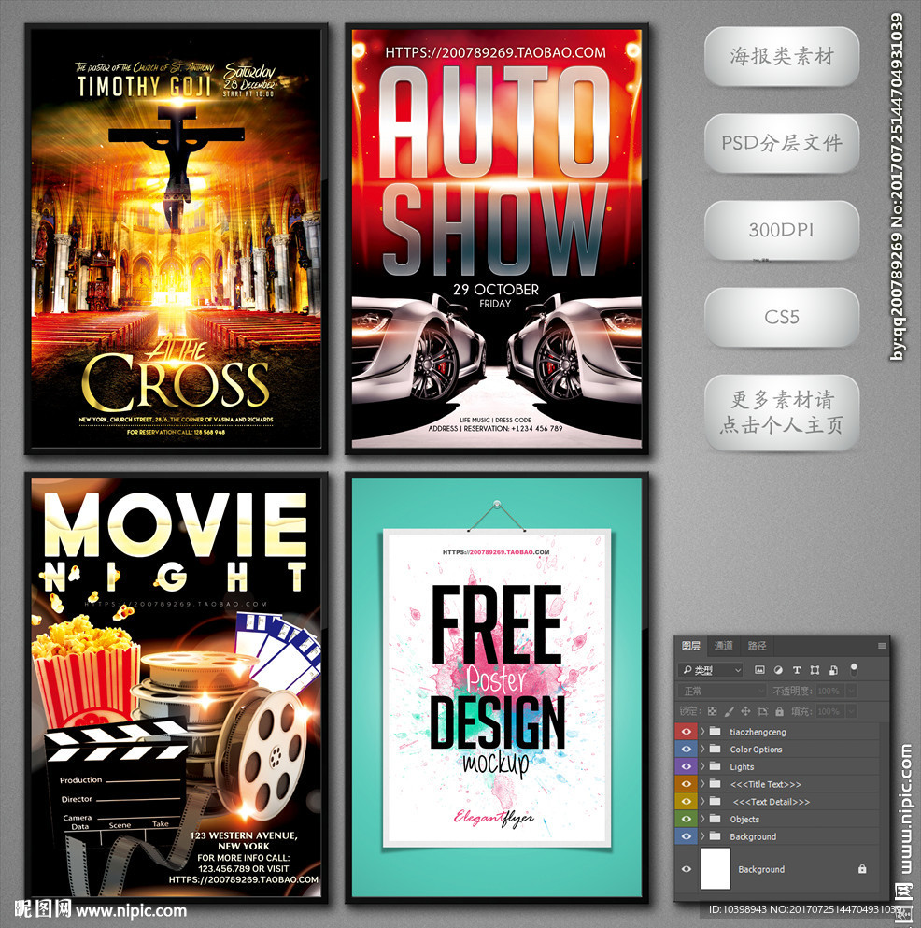Click the lock transparent pixels icon
The image size is (921, 928).
point(712,711)
